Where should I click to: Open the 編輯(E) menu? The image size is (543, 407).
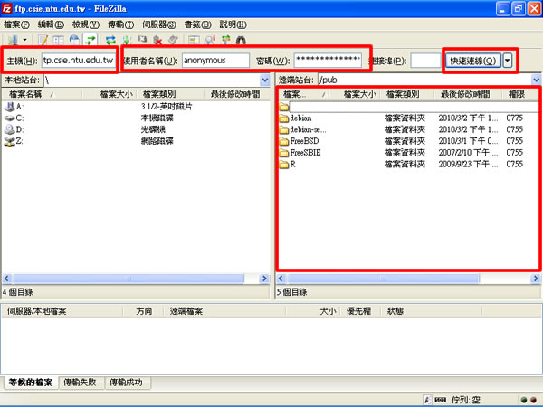click(52, 24)
